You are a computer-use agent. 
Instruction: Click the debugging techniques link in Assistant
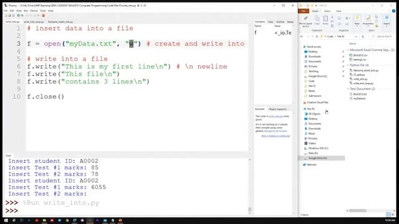(x=276, y=131)
